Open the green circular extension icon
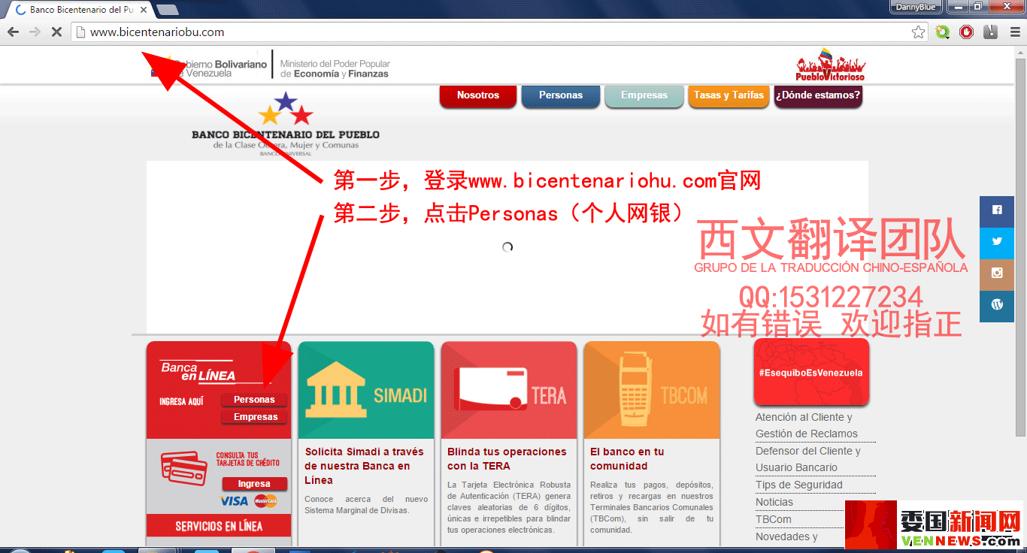The image size is (1027, 553). point(943,32)
